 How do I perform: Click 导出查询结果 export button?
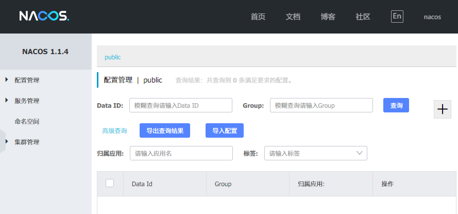165,130
